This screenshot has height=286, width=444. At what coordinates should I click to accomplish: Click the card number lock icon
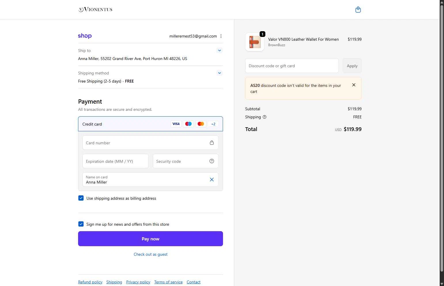click(x=212, y=143)
